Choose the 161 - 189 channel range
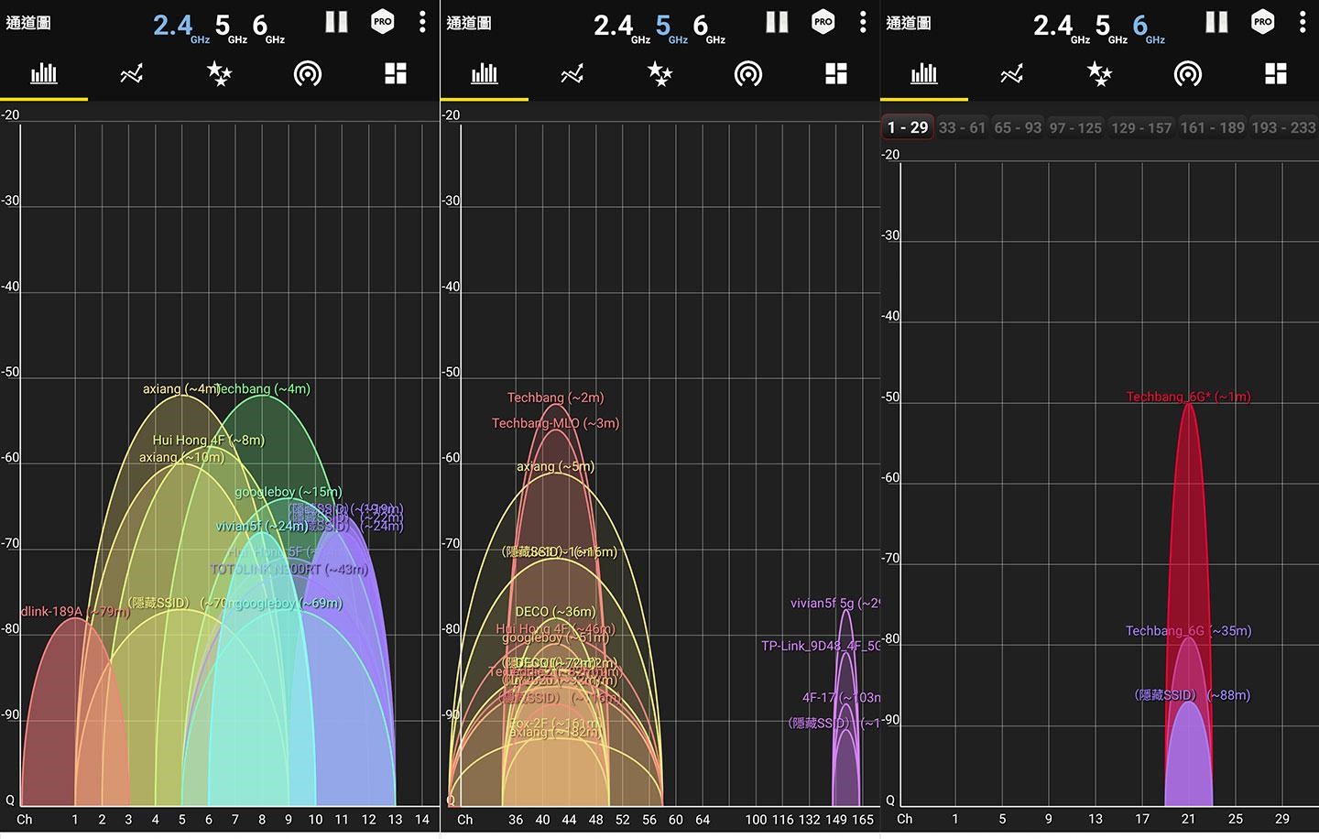 coord(1212,127)
